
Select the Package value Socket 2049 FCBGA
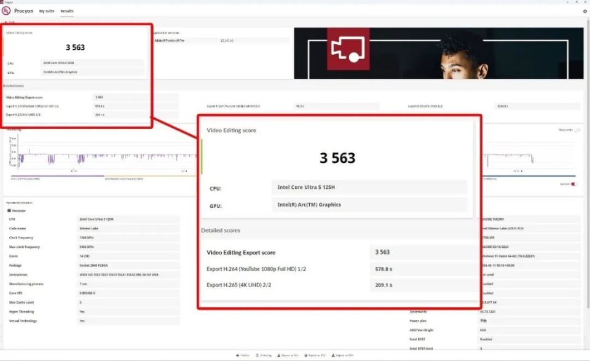[x=128, y=266]
